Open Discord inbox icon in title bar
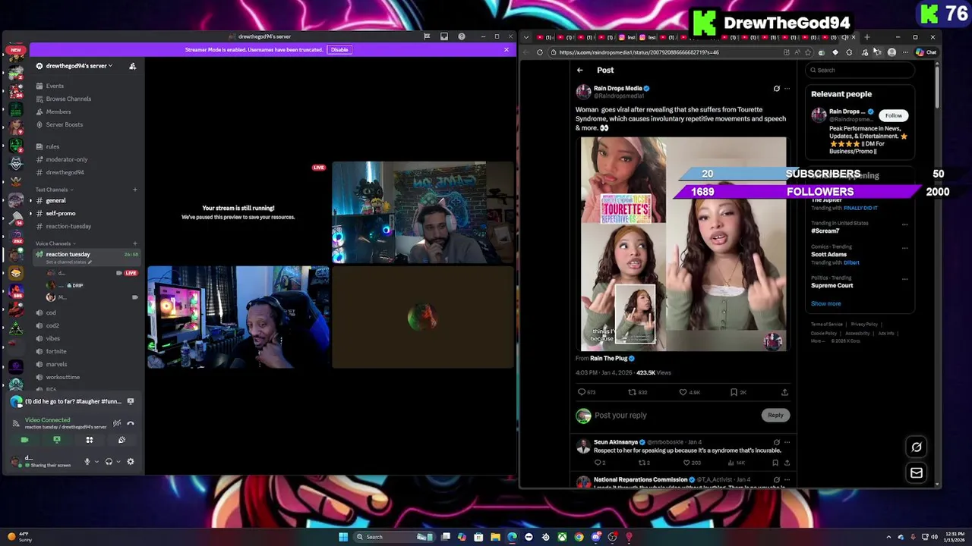 click(444, 36)
